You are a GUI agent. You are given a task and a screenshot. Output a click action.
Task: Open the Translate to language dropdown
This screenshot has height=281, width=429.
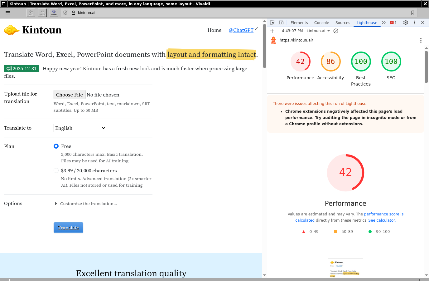pos(80,128)
